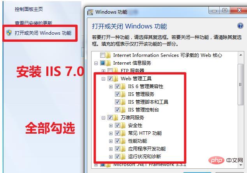Open the 控制面板主页 link
The height and width of the screenshot is (173, 247).
point(29,9)
